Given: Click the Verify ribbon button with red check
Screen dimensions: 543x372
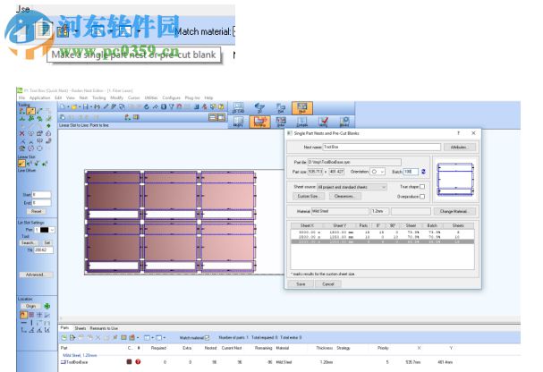Looking at the screenshot, I should [x=324, y=122].
